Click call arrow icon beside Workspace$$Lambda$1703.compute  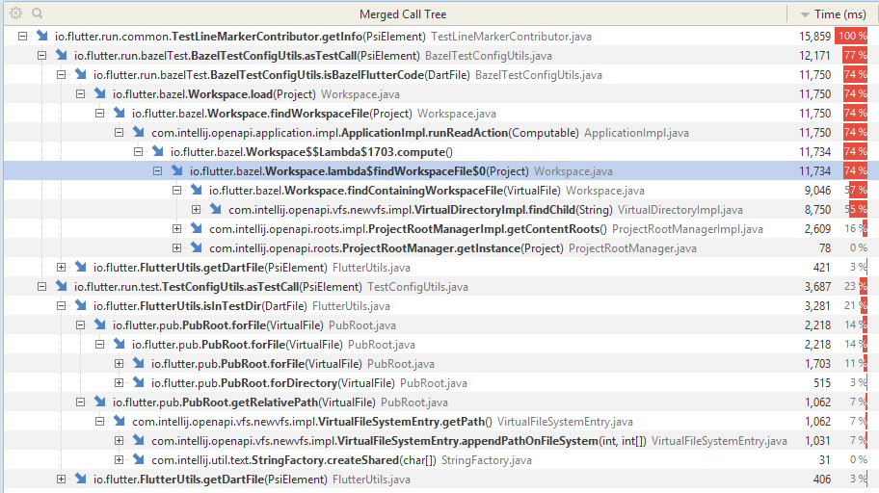(x=158, y=151)
